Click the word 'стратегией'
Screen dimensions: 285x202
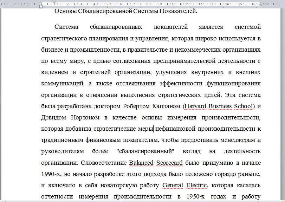(96, 72)
